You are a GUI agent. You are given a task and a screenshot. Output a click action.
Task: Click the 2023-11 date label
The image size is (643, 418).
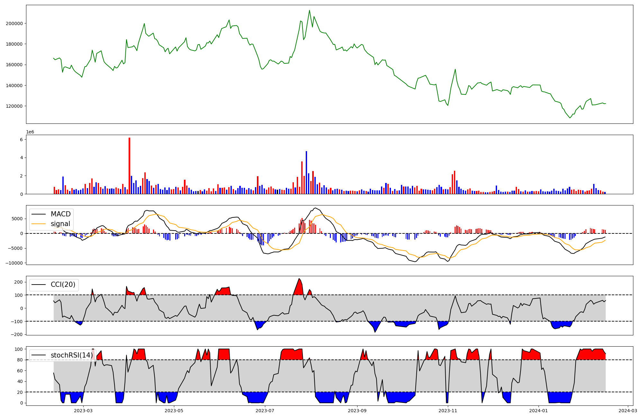(x=448, y=411)
